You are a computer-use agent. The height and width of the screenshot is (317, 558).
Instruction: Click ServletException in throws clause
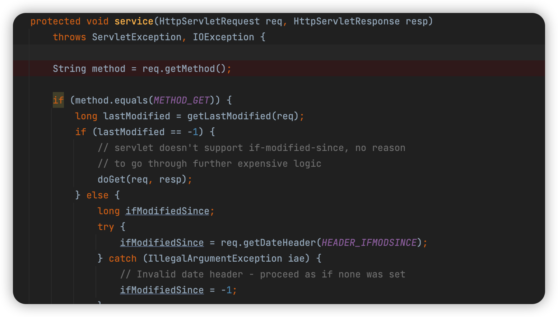(x=137, y=37)
